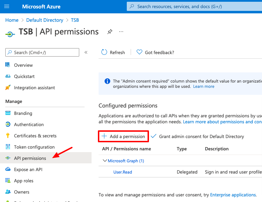Open the User.Read permission link
This screenshot has height=202, width=262.
[x=123, y=172]
